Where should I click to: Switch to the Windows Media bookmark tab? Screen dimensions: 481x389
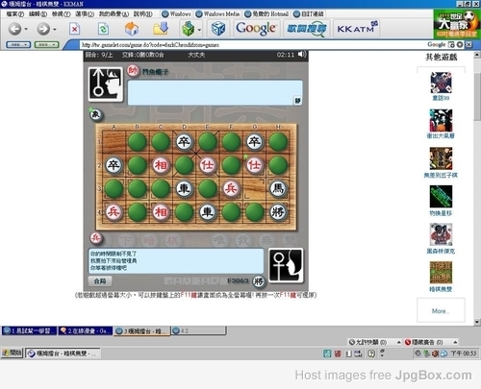click(x=217, y=13)
